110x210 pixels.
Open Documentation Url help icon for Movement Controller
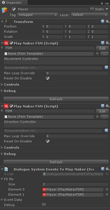106,68
